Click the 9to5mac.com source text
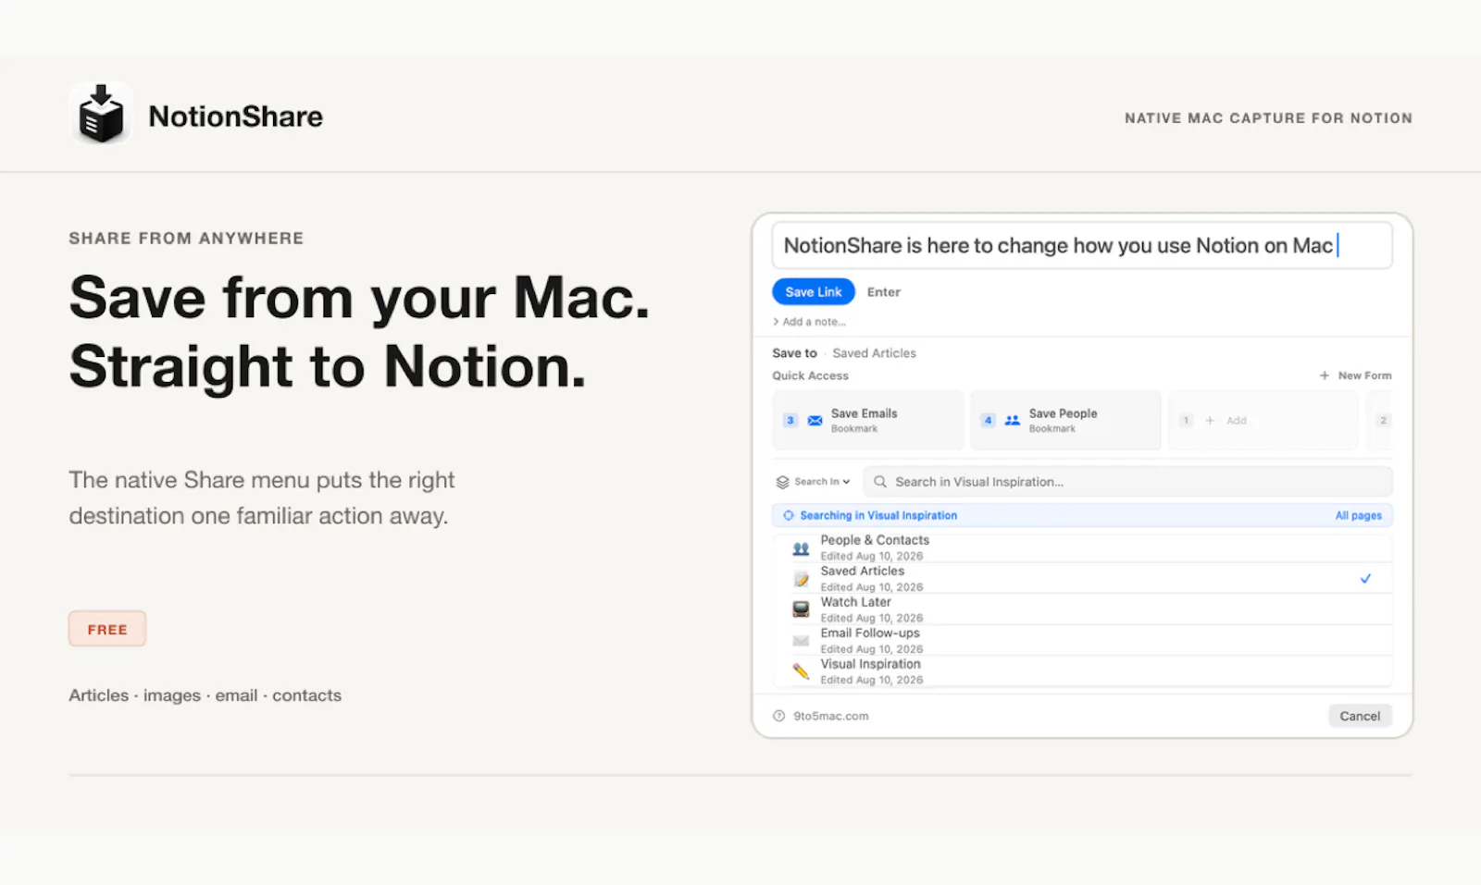The image size is (1481, 885). coord(830,716)
